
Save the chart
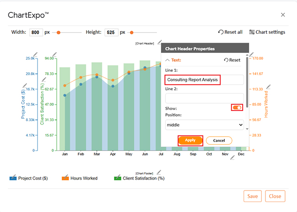click(x=252, y=196)
